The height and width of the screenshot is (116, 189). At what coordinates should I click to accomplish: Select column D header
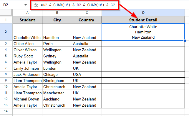point(143,13)
